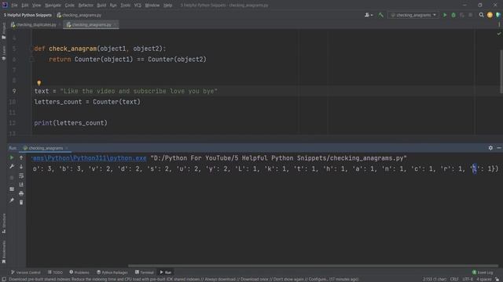Viewport: 503px width, 282px height.
Task: Click the 4 spaces indent indicator
Action: (x=484, y=279)
